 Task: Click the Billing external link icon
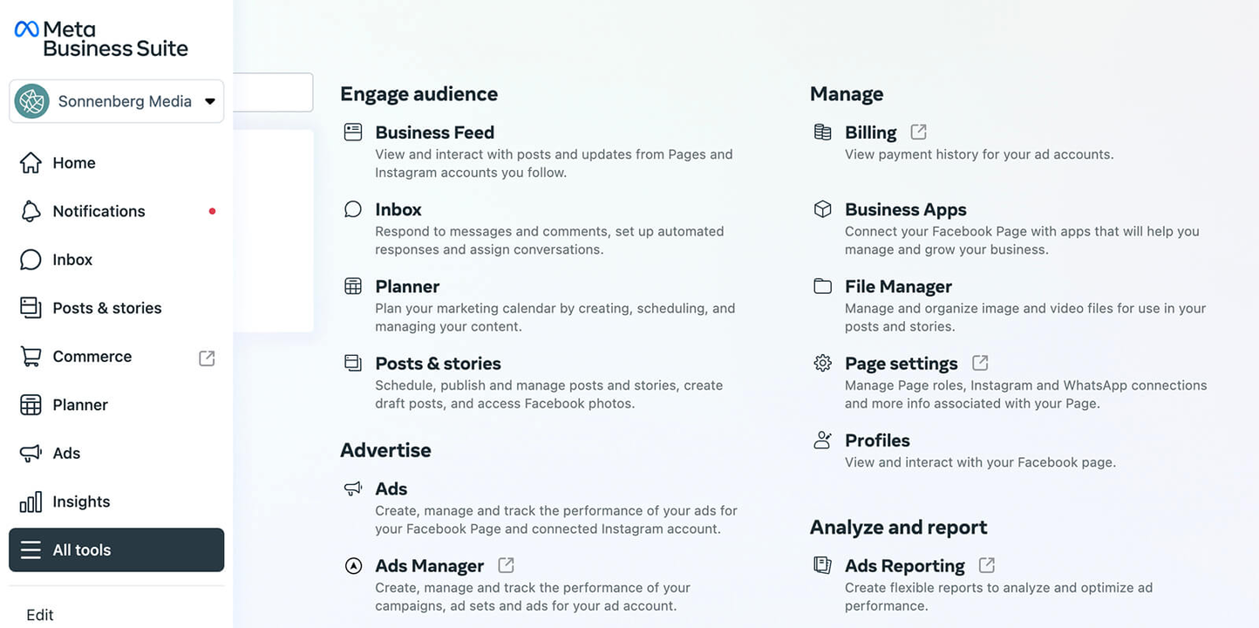[917, 131]
